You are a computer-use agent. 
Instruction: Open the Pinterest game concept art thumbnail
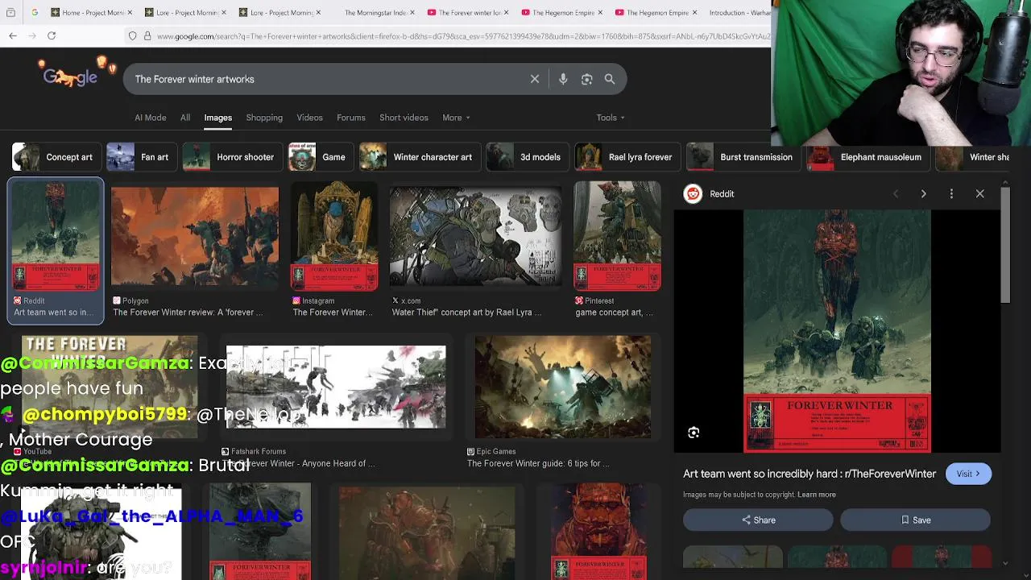coord(617,236)
